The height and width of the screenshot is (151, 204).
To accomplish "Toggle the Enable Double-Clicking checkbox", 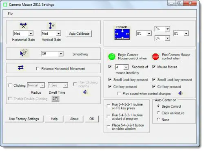I will pyautogui.click(x=10, y=99).
